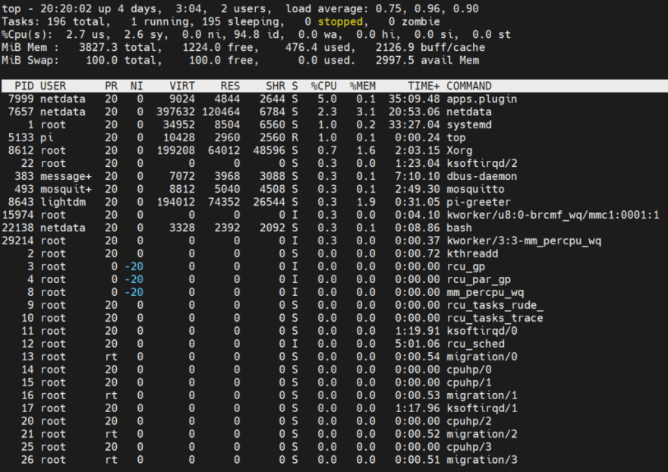Click the 20:20:02 time in header
The width and height of the screenshot is (668, 472).
pyautogui.click(x=66, y=8)
